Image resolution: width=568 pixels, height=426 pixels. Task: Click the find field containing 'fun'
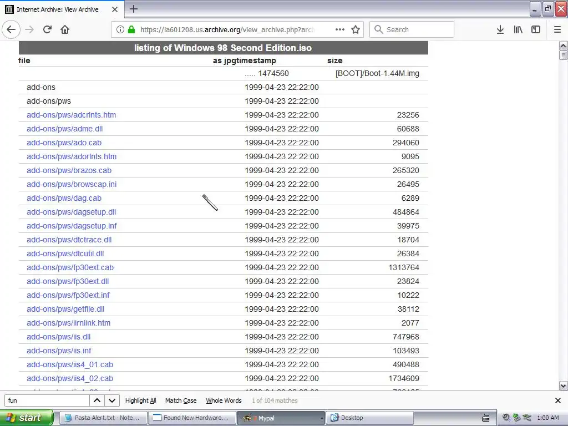tap(47, 400)
